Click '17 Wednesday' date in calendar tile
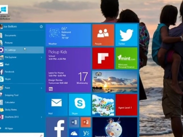183x137 pixels. tap(82, 78)
